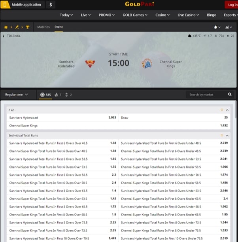Select Chennai First 8 Overs Over 68.5
This screenshot has width=238, height=242.
click(62, 215)
